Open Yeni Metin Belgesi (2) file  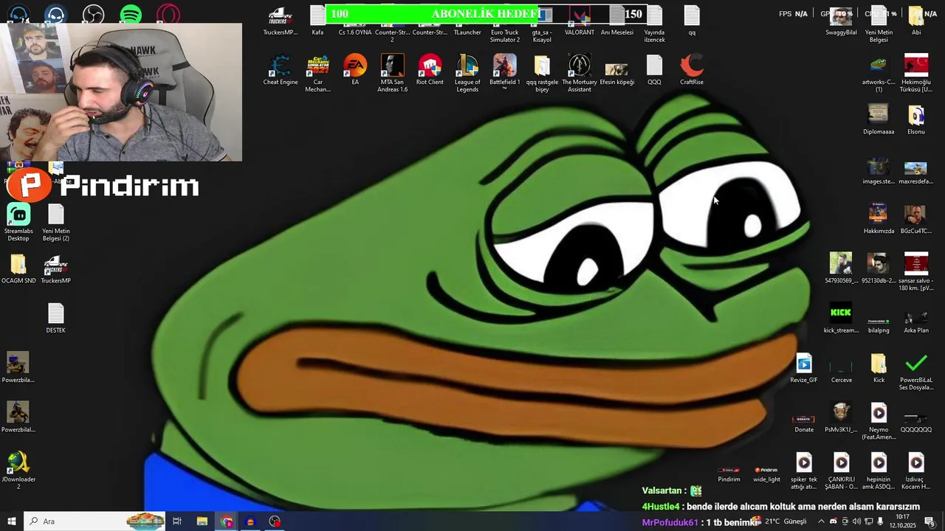click(56, 223)
